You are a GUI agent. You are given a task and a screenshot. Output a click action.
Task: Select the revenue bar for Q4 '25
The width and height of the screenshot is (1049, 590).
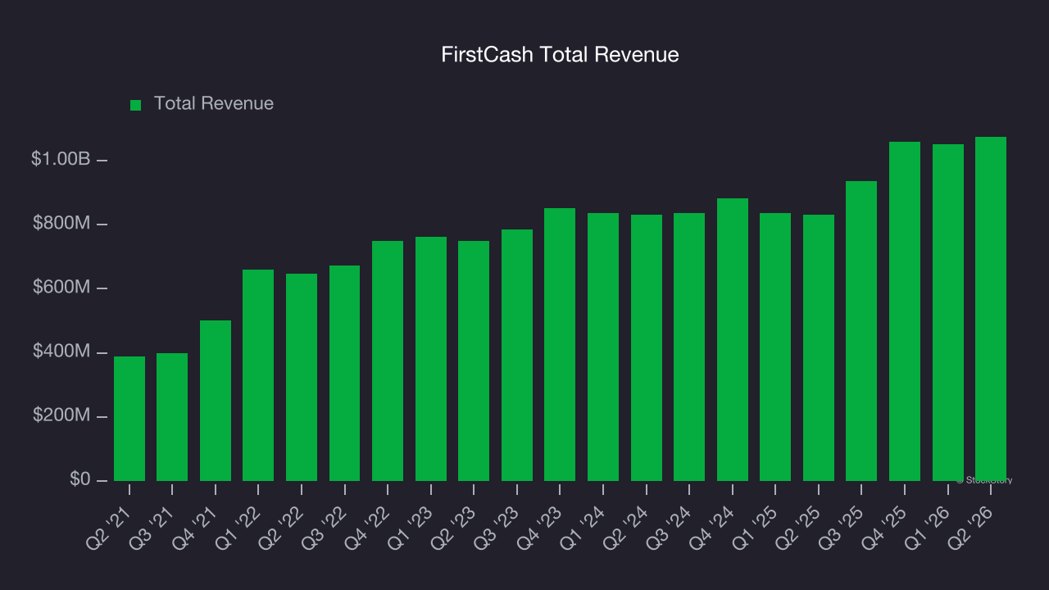click(x=905, y=311)
